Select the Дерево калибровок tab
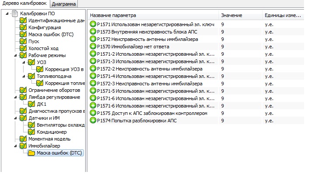This screenshot has width=311, height=175. click(24, 4)
